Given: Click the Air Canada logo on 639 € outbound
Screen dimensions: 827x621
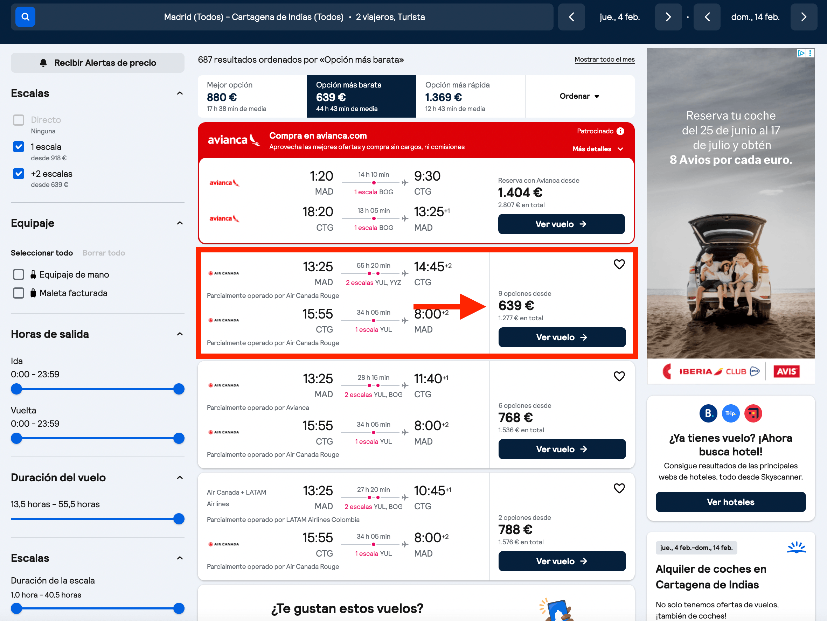Looking at the screenshot, I should [224, 273].
